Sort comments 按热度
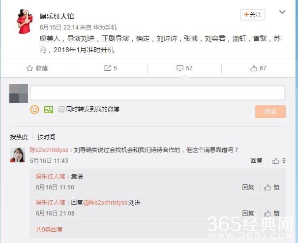Image resolution: width=298 pixels, height=243 pixels. pyautogui.click(x=19, y=137)
